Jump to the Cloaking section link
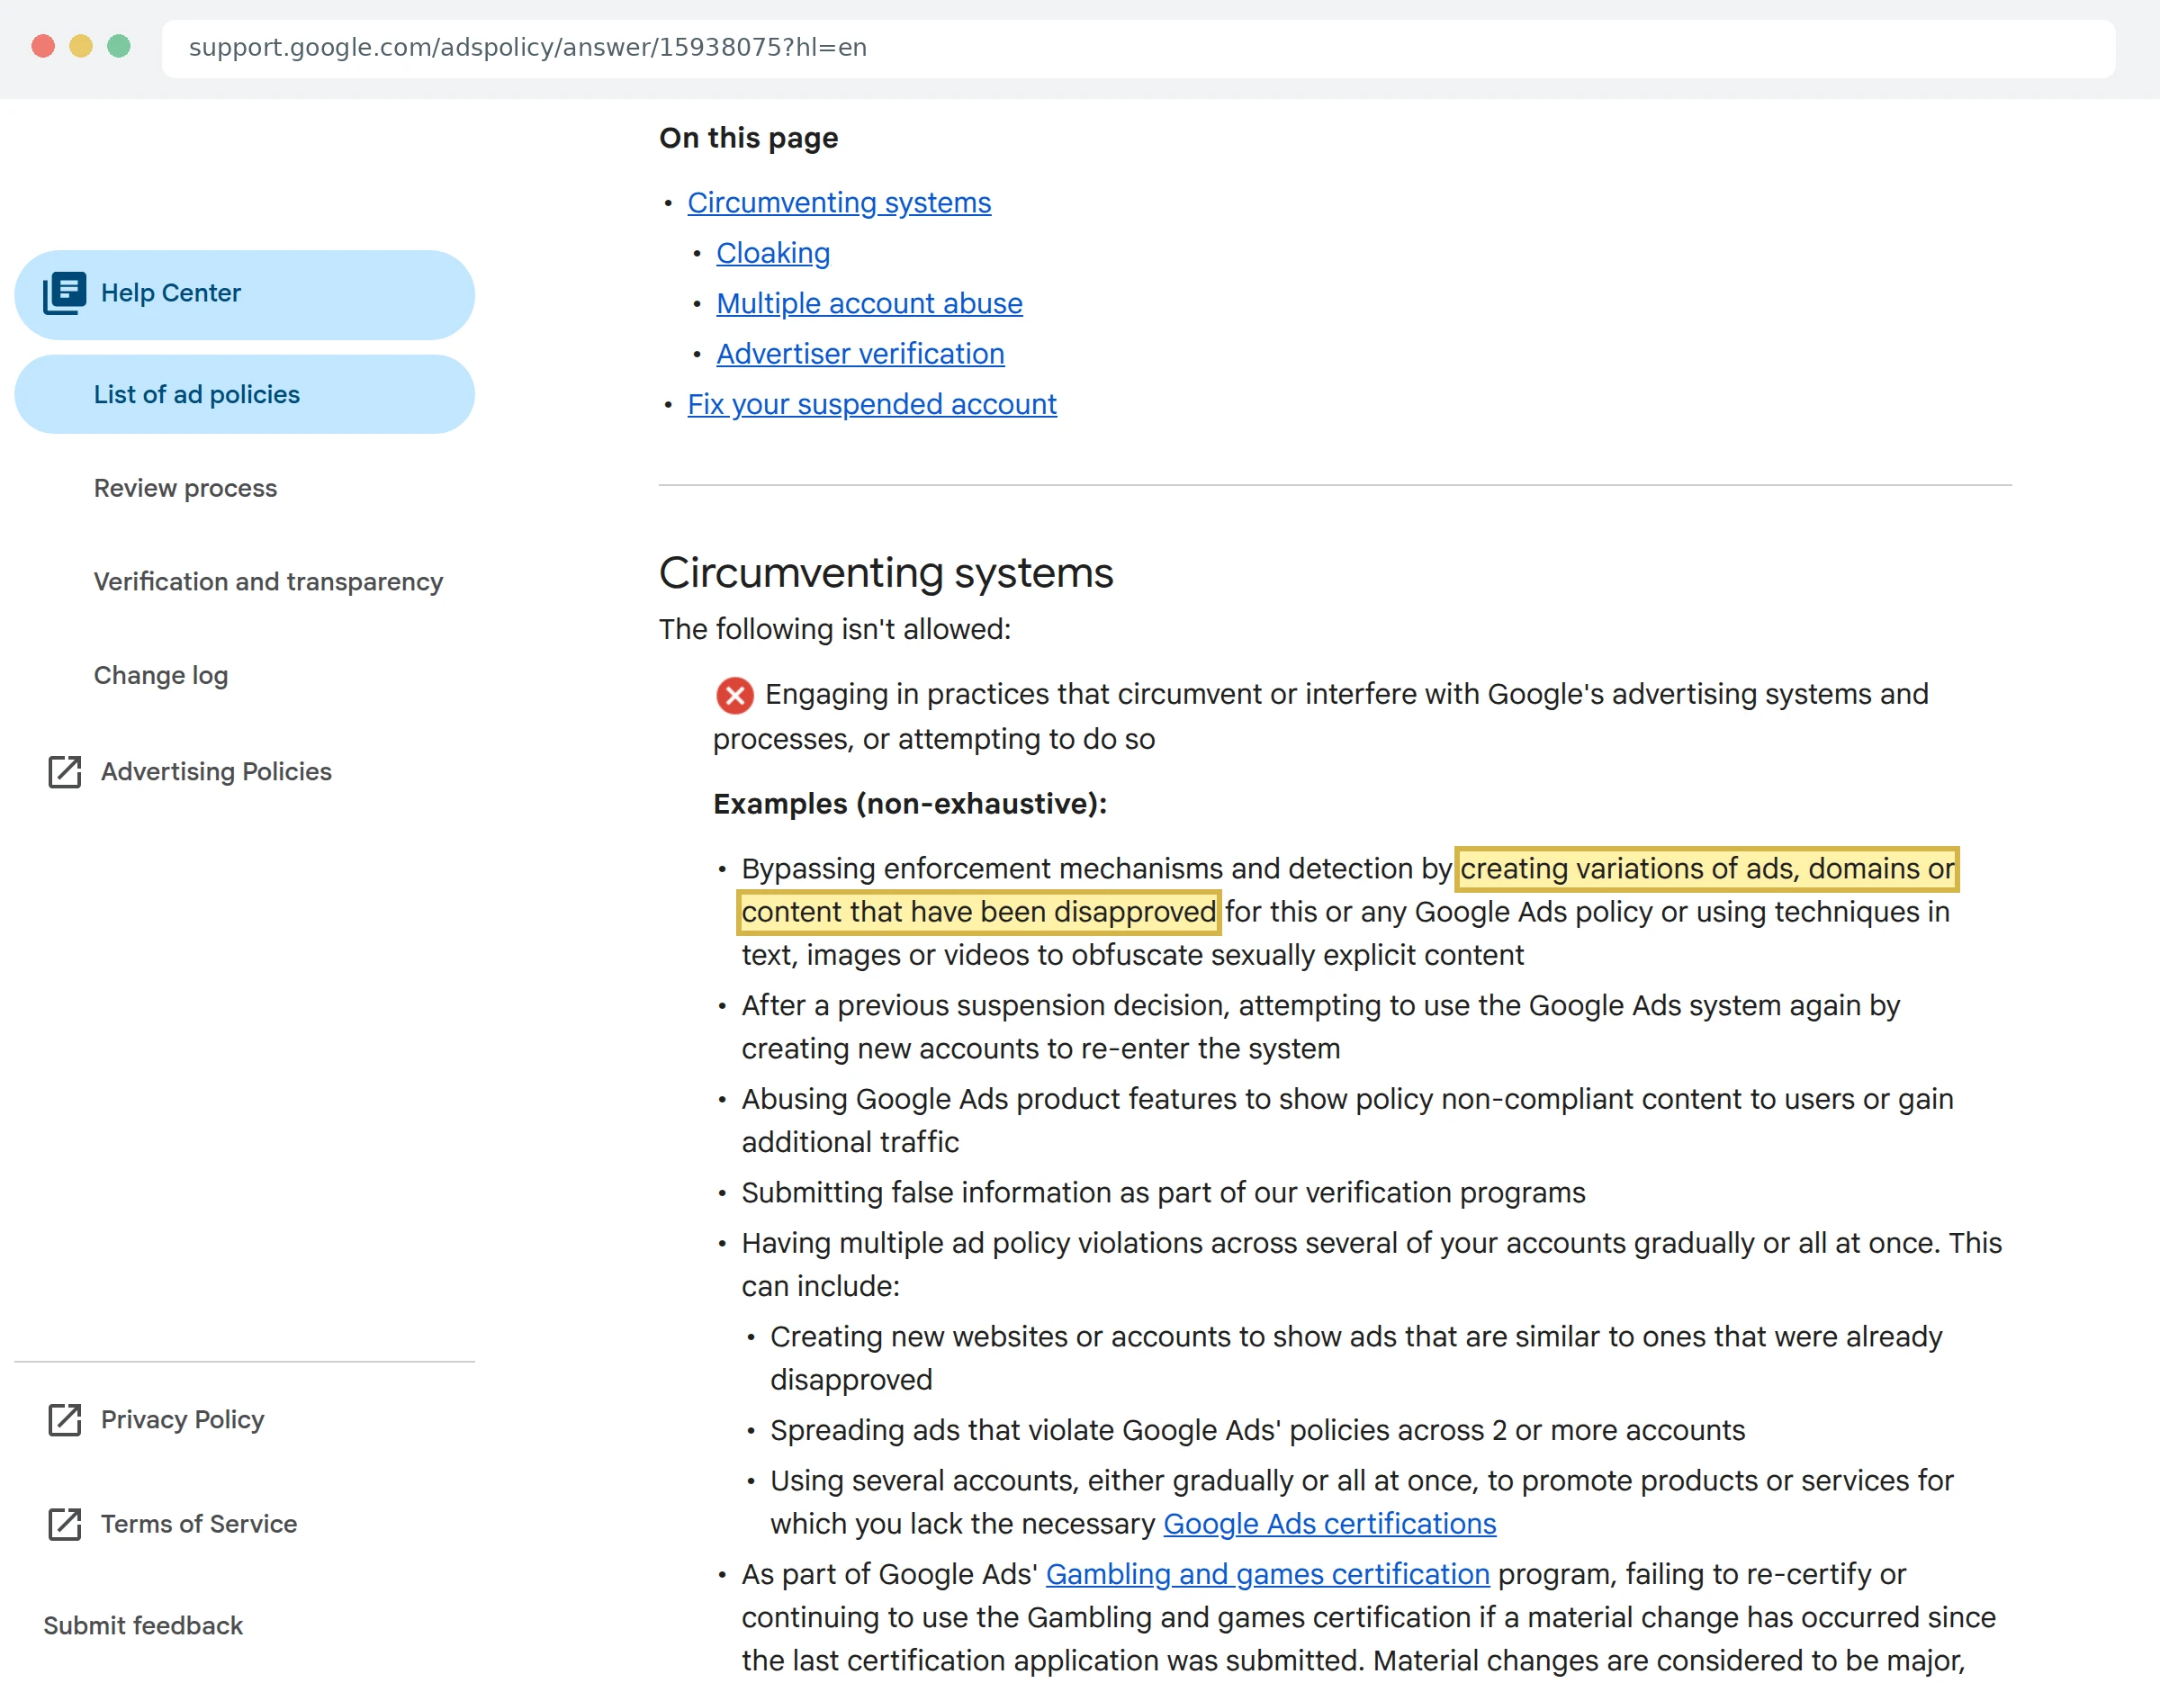 point(772,253)
